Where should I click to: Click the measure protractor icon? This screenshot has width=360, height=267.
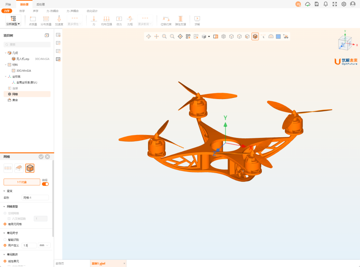(271, 36)
